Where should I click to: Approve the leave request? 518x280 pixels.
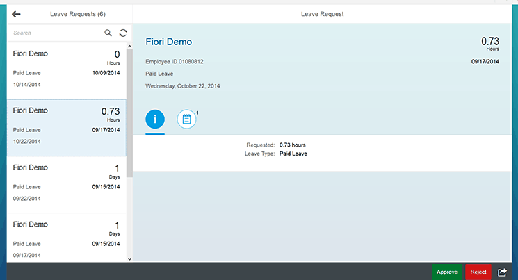coord(447,272)
